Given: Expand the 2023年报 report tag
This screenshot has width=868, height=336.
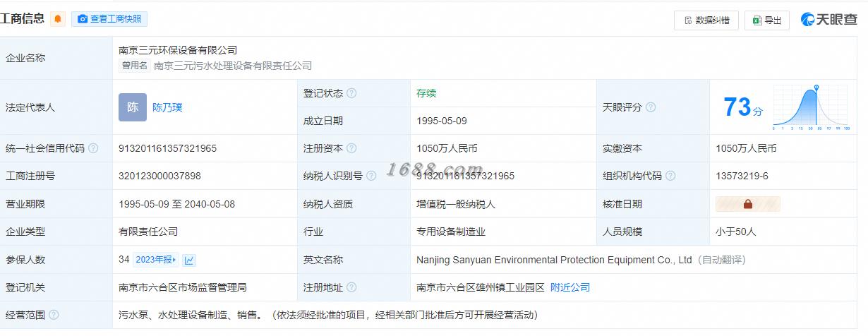Looking at the screenshot, I should 157,260.
